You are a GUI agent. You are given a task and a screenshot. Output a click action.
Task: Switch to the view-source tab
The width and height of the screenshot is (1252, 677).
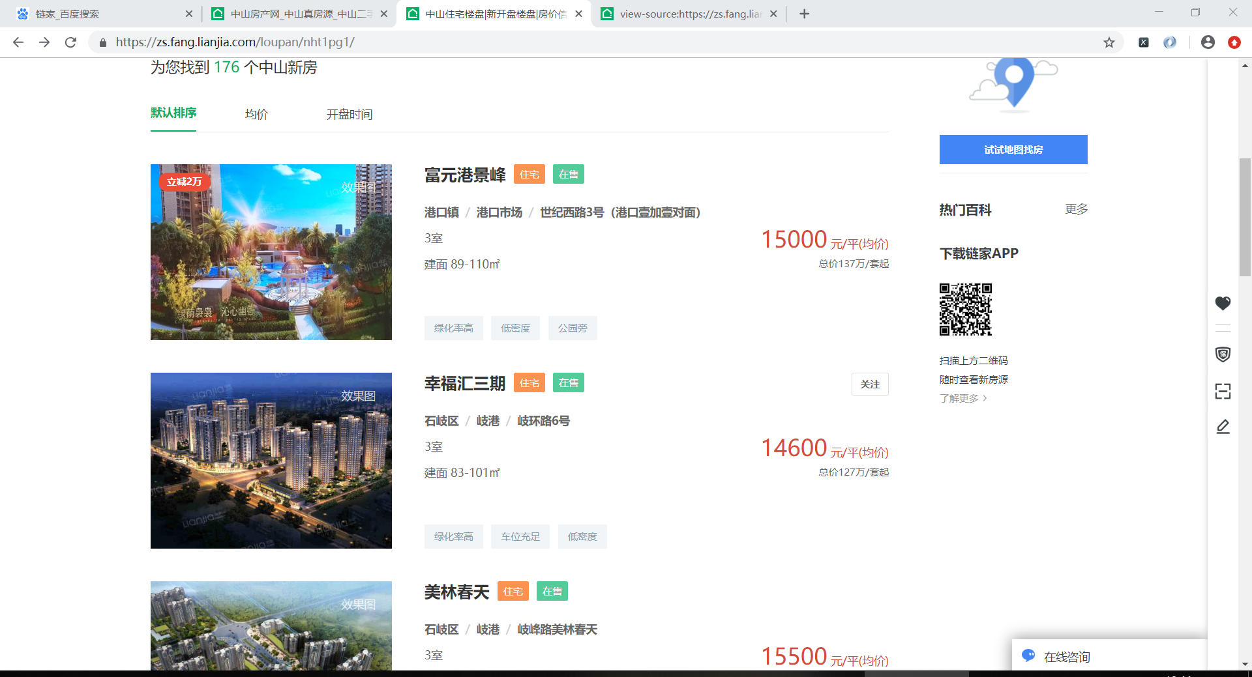pos(690,14)
